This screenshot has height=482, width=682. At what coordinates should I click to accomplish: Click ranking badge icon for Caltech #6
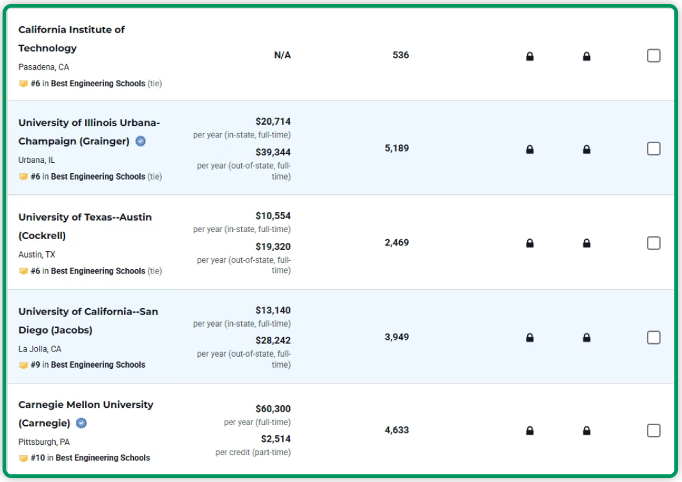point(23,84)
